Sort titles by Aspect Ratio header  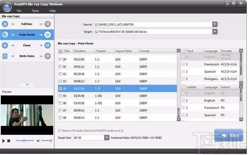[x=126, y=51]
